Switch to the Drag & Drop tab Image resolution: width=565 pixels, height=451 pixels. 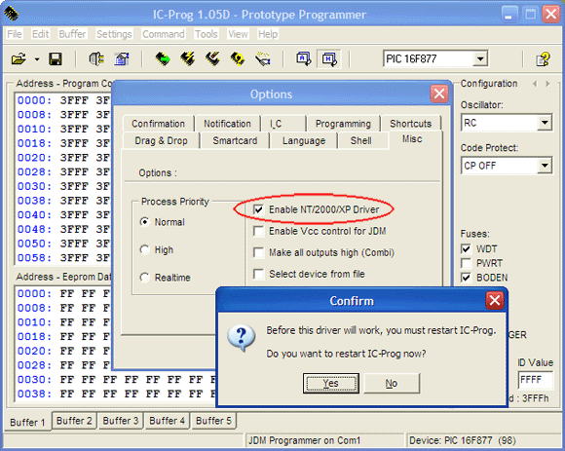[161, 140]
